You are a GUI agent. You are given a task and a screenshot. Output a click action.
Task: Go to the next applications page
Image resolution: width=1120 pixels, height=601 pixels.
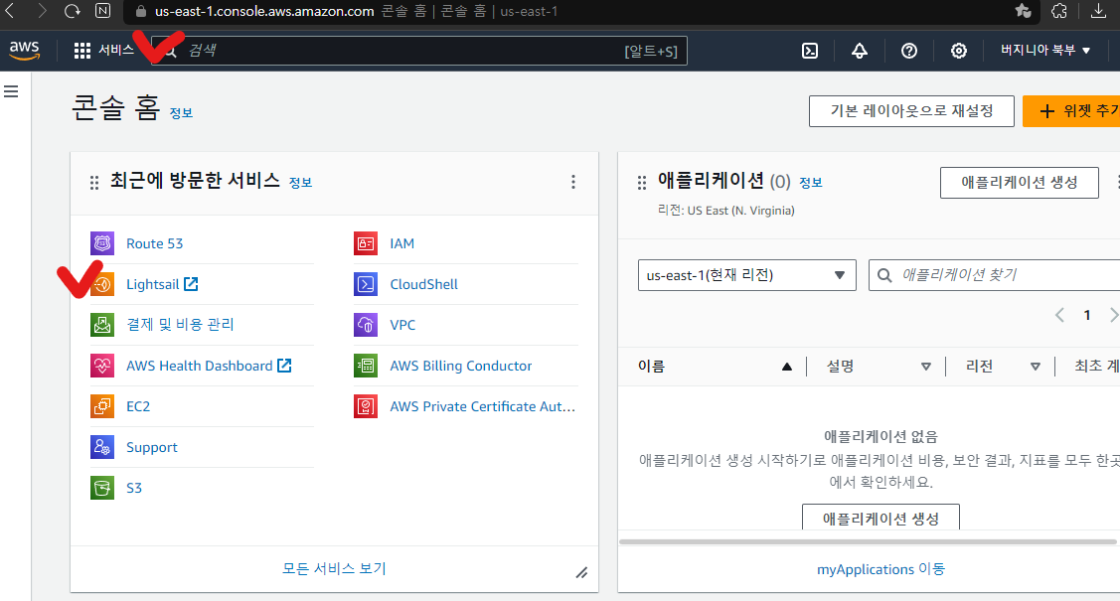coord(1113,315)
